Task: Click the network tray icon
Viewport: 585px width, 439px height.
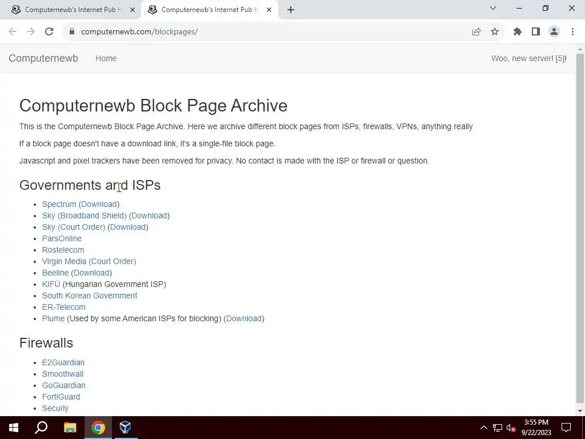Action: (x=498, y=428)
